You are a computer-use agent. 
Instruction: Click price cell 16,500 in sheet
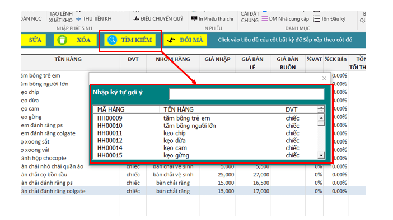(261, 183)
